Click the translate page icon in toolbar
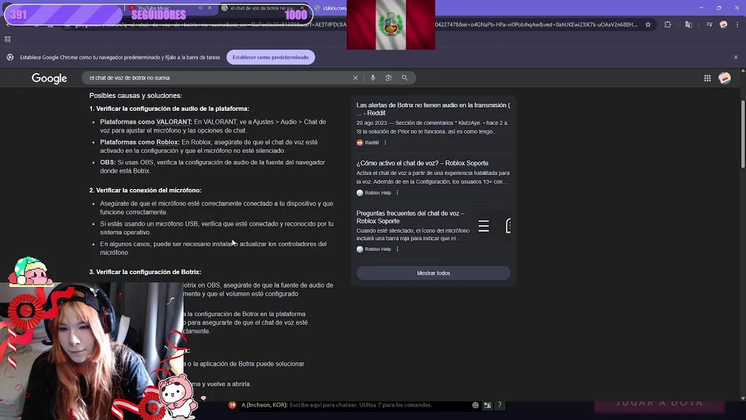This screenshot has height=420, width=746. coord(688,24)
